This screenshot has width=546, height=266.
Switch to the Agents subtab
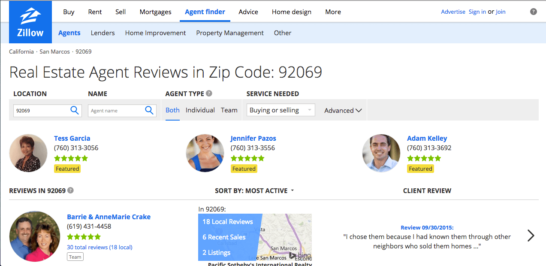pyautogui.click(x=69, y=33)
